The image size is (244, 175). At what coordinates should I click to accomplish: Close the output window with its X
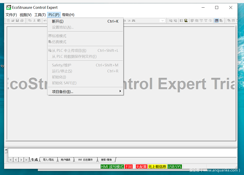click(x=6, y=150)
